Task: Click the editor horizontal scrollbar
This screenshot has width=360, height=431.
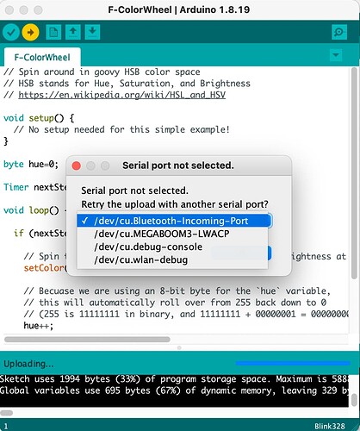Action: (x=87, y=340)
